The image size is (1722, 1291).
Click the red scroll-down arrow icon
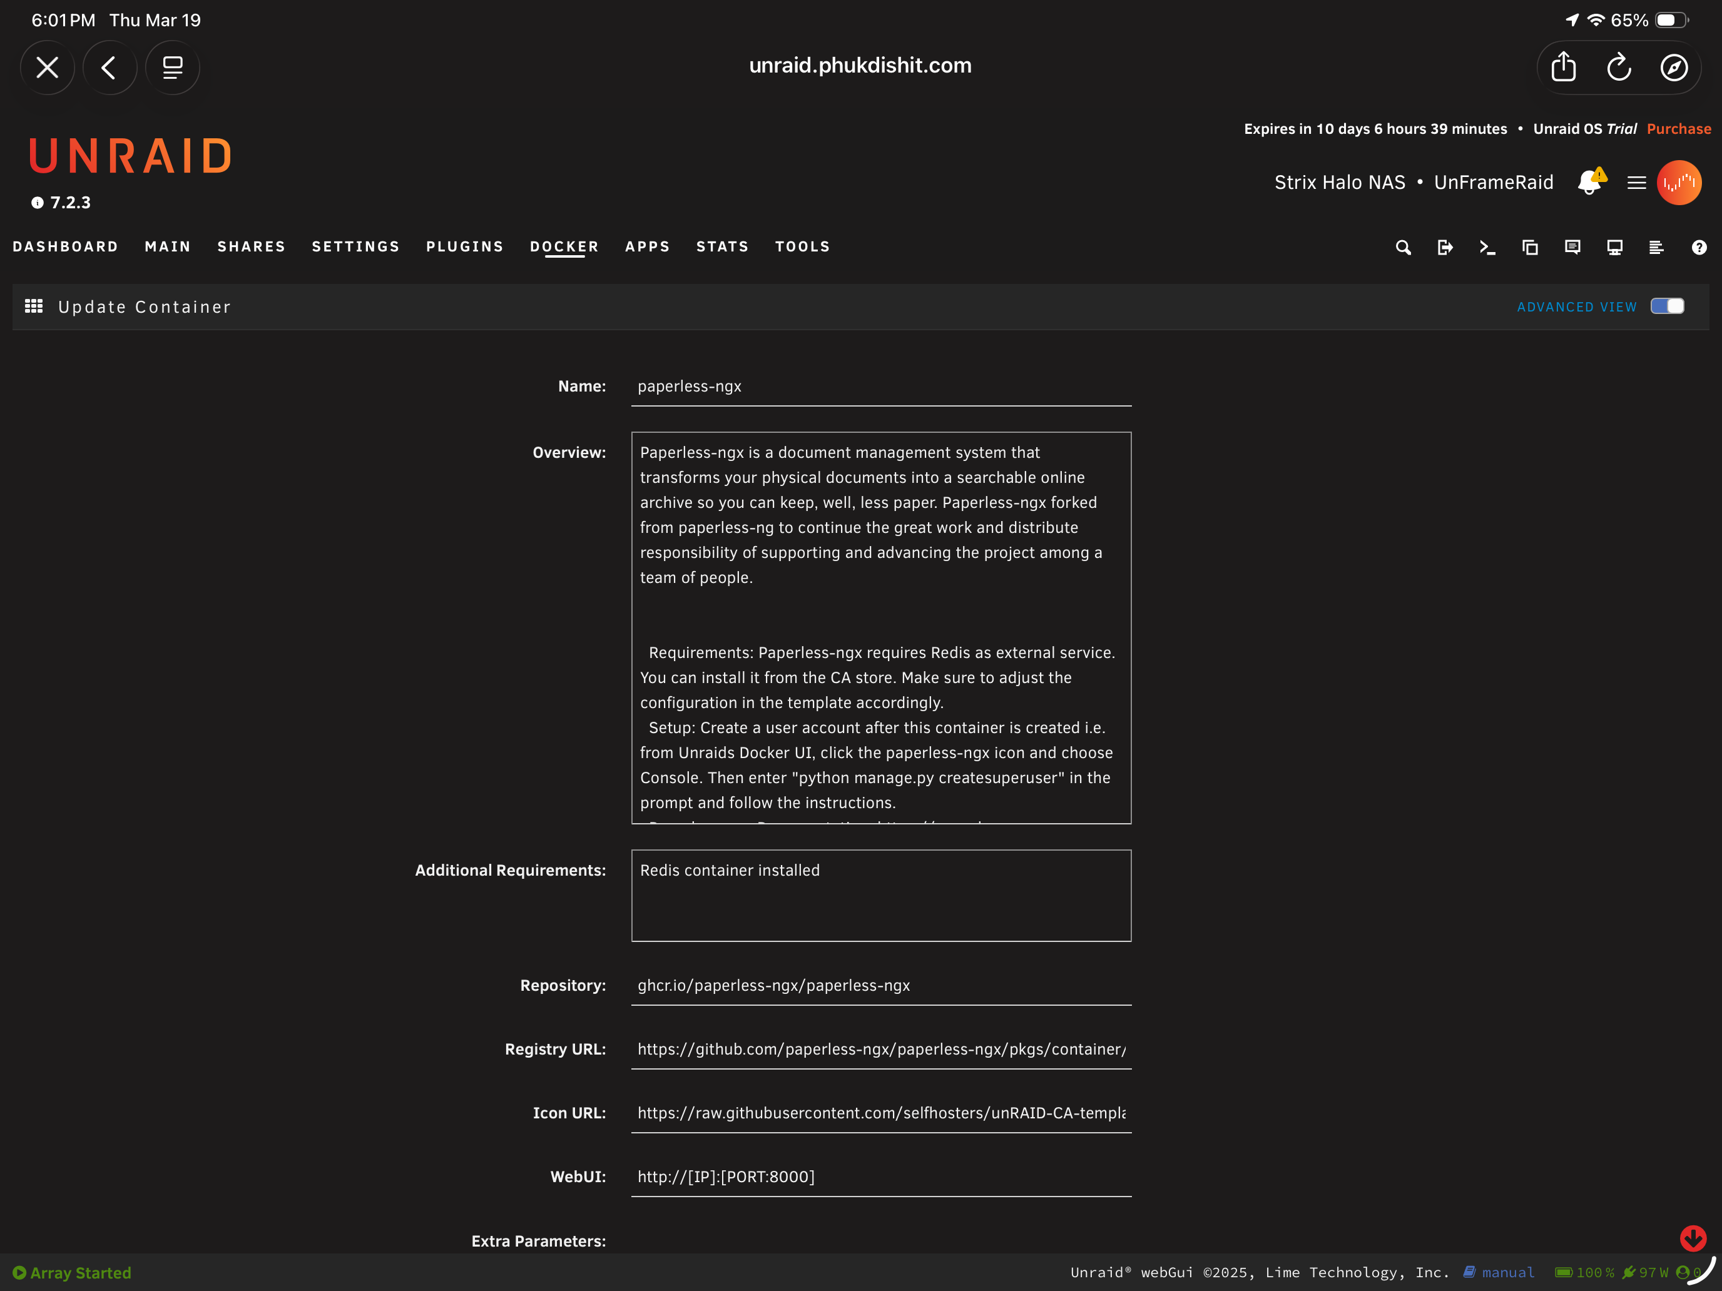pyautogui.click(x=1693, y=1238)
